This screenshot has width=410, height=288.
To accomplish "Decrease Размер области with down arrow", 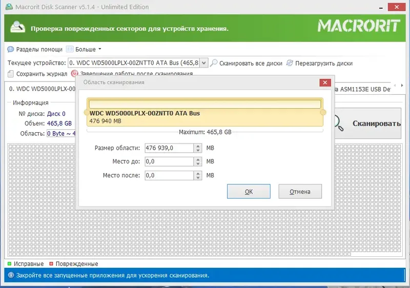I will (x=198, y=150).
